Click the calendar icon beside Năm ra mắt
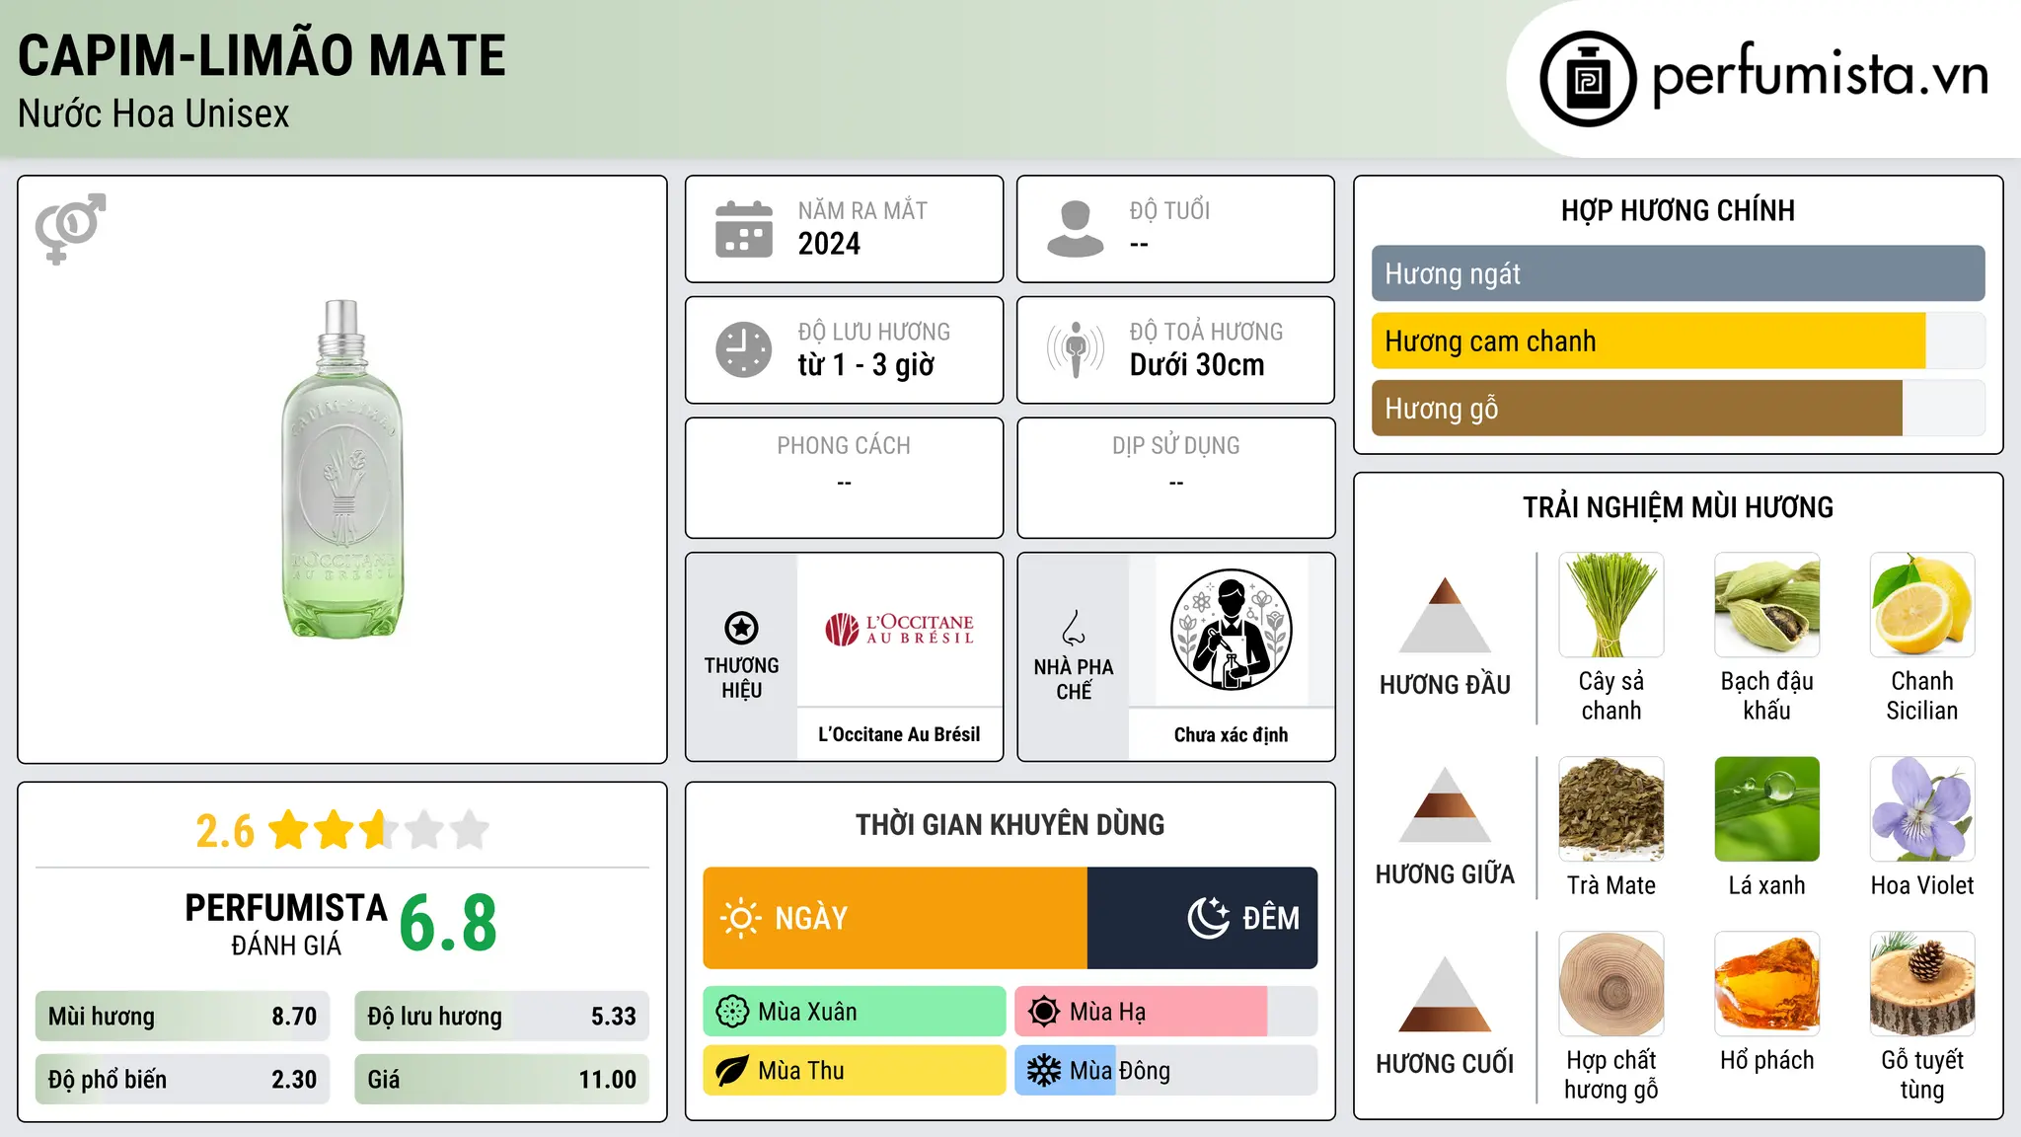The image size is (2021, 1137). [x=744, y=229]
